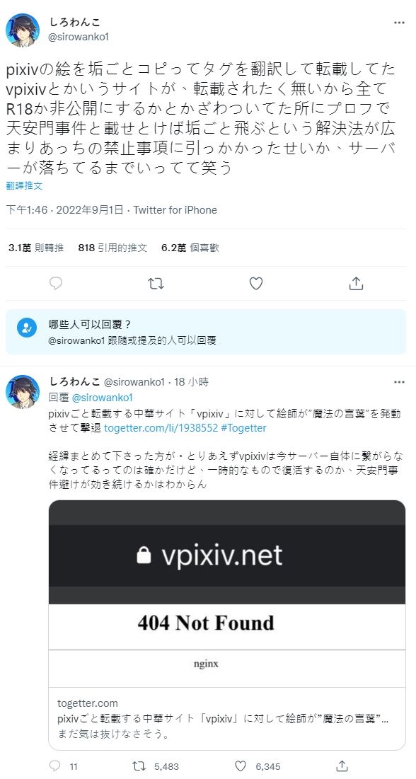Open the main tweet's more options menu
This screenshot has height=779, width=416.
(399, 23)
